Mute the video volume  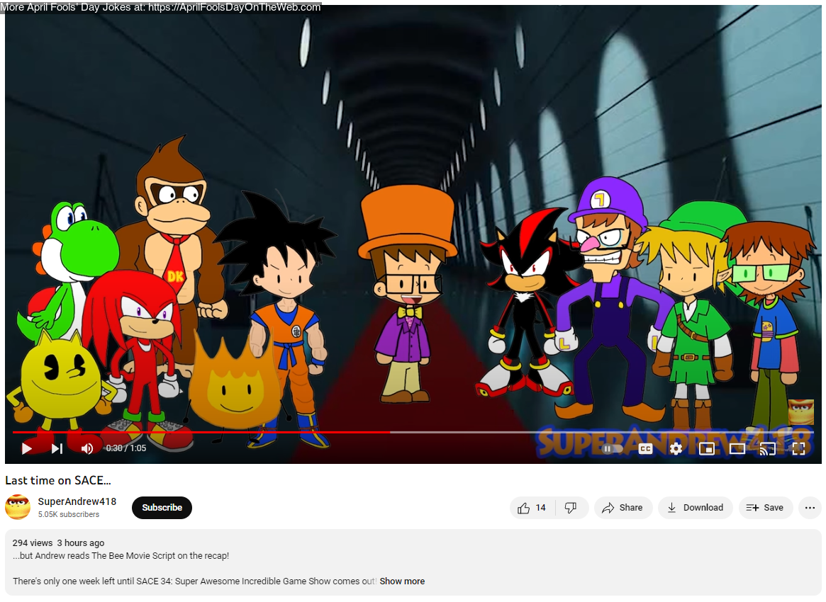87,448
